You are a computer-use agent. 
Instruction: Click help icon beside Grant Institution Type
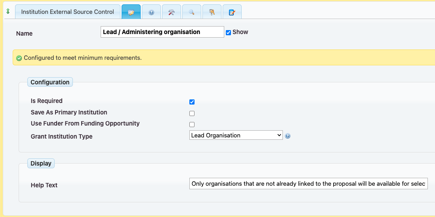pos(288,136)
